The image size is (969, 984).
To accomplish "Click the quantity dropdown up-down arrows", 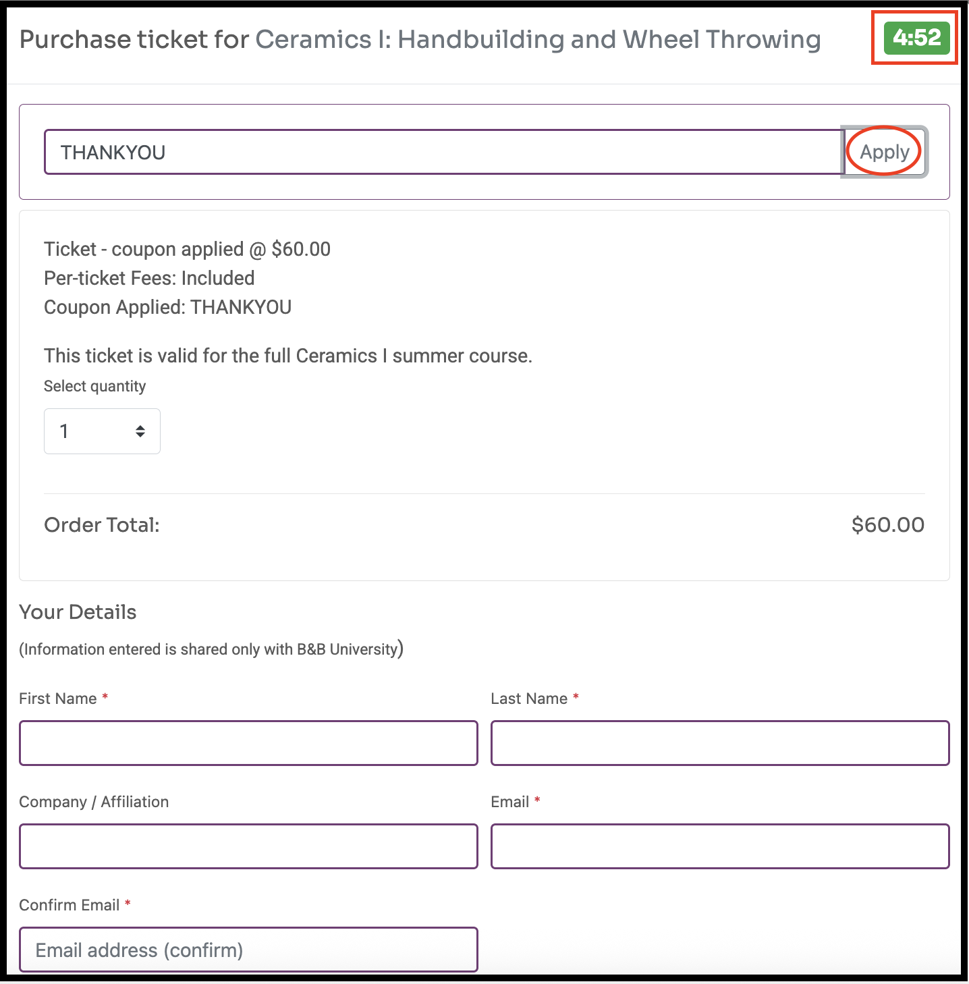I will click(x=140, y=431).
